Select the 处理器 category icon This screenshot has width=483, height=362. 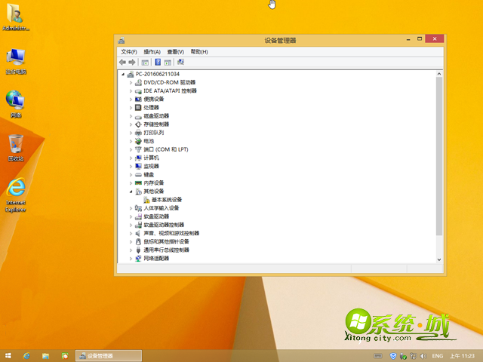point(138,107)
